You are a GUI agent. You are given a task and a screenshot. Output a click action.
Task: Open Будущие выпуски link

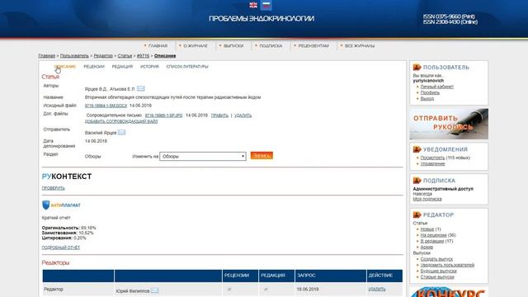(438, 271)
